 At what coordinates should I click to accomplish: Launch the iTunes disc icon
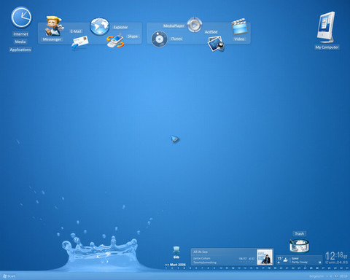click(x=159, y=39)
